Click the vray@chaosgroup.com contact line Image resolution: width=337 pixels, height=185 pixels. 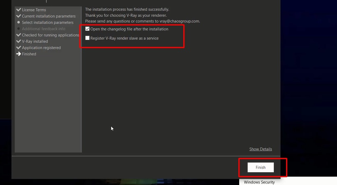click(x=143, y=21)
